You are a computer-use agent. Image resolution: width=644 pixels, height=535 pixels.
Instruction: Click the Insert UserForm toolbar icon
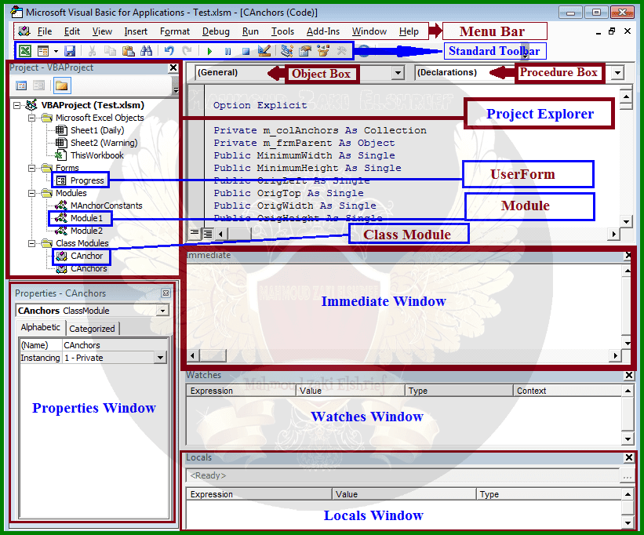point(44,49)
